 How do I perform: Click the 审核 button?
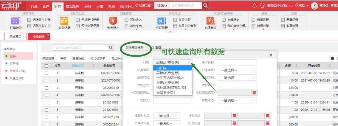point(63,58)
